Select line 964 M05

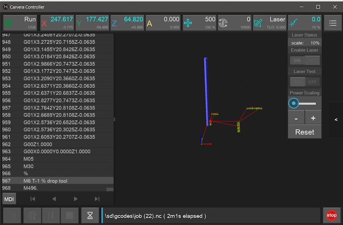[58, 159]
